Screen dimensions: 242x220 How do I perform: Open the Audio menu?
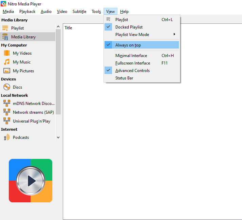coord(46,12)
